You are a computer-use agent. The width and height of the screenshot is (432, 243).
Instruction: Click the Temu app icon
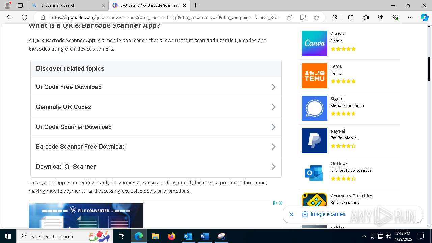click(315, 76)
